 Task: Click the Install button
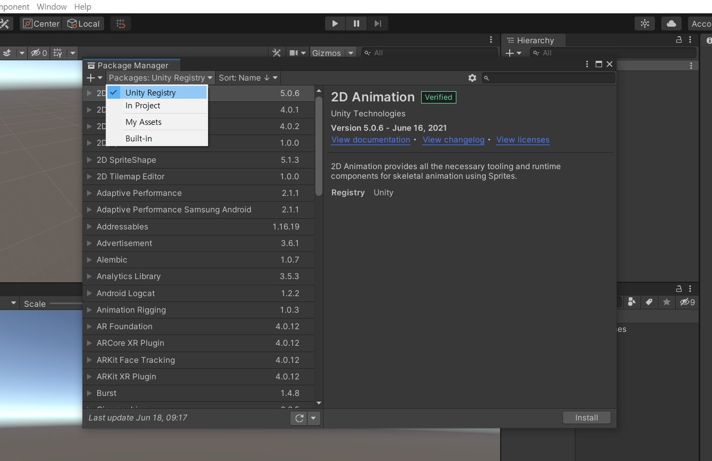click(587, 418)
